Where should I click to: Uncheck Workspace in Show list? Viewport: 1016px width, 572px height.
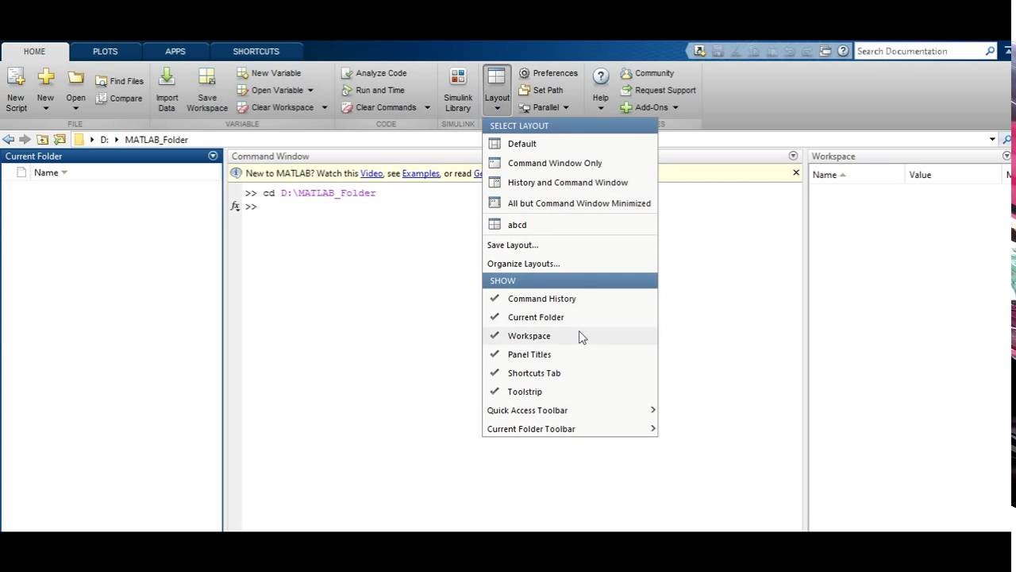tap(570, 336)
